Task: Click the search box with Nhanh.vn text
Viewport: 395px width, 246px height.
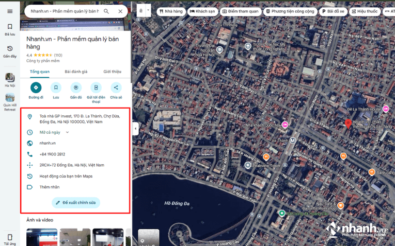Action: click(65, 11)
